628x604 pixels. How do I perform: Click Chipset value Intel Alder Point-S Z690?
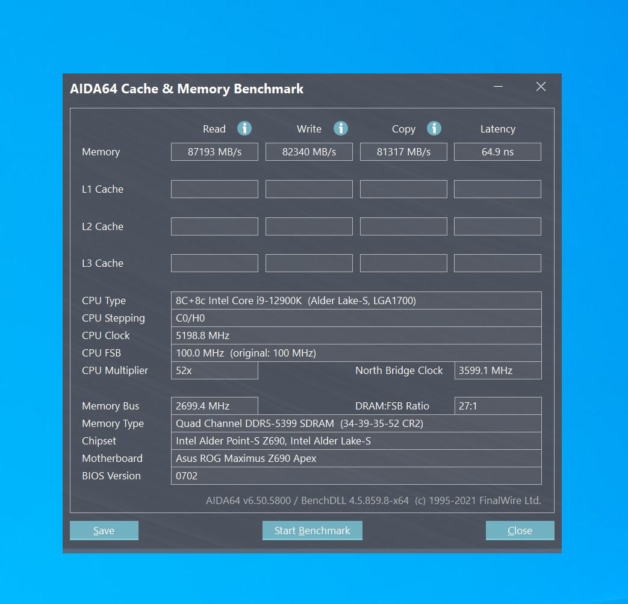(x=356, y=441)
